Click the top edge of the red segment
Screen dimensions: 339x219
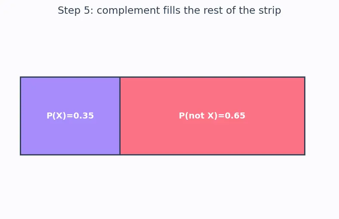point(212,77)
